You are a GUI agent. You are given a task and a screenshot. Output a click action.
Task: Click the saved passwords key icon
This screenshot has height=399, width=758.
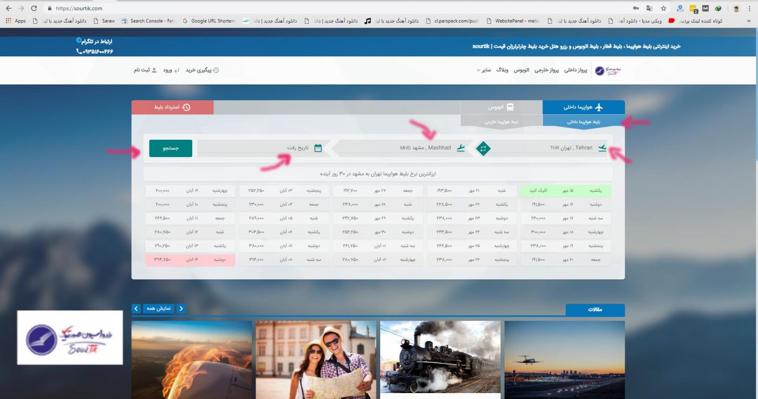click(x=636, y=8)
